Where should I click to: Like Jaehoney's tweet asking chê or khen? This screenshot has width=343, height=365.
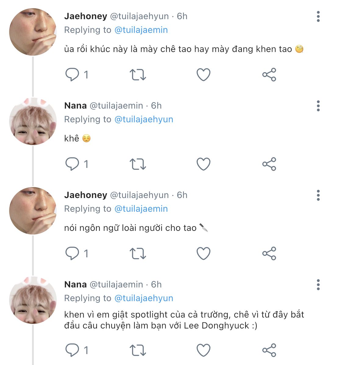pos(203,75)
